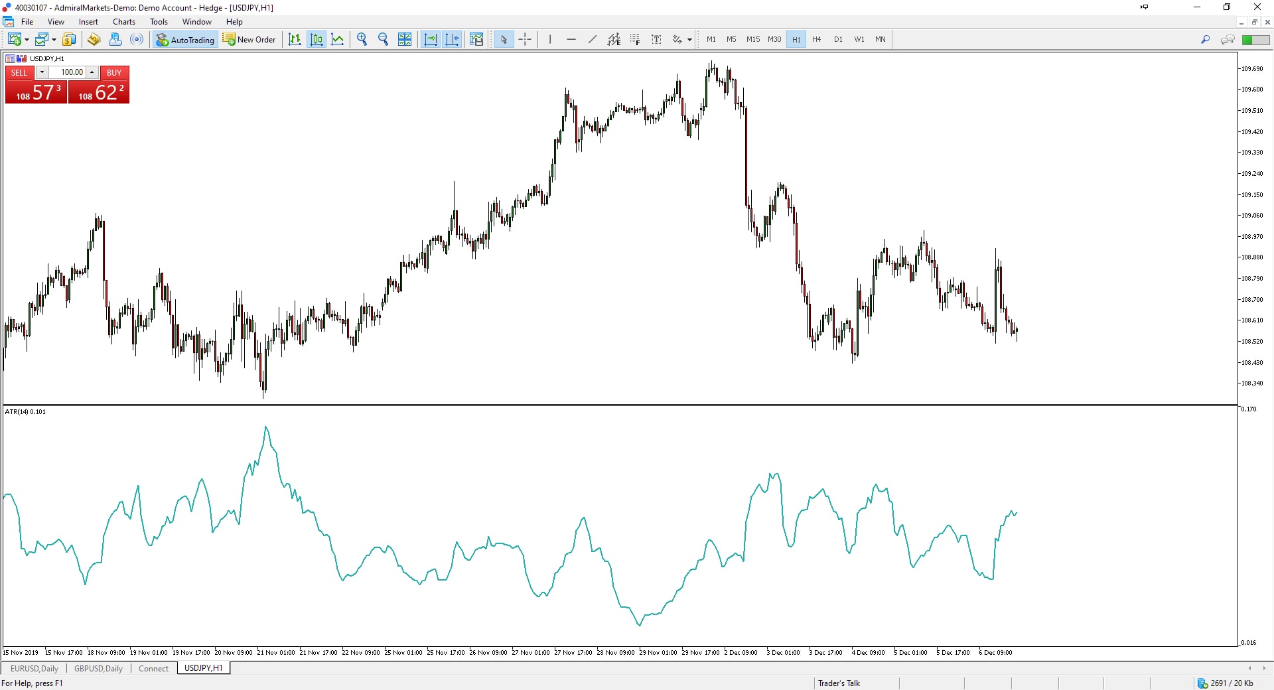Switch to the Connect tab

(x=153, y=668)
